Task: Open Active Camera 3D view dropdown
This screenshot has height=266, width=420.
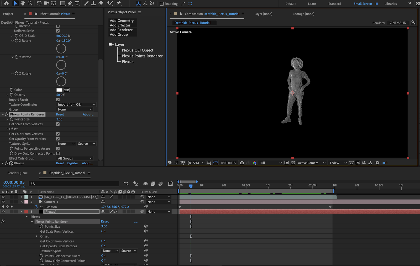Action: tap(311, 163)
